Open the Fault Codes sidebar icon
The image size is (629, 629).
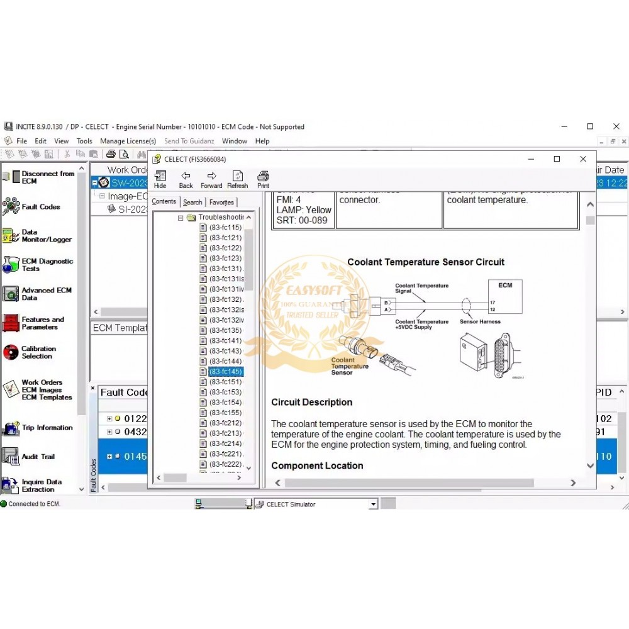(11, 206)
